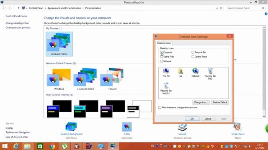Click the themes list scroll down arrow
268x150 pixels.
264,116
